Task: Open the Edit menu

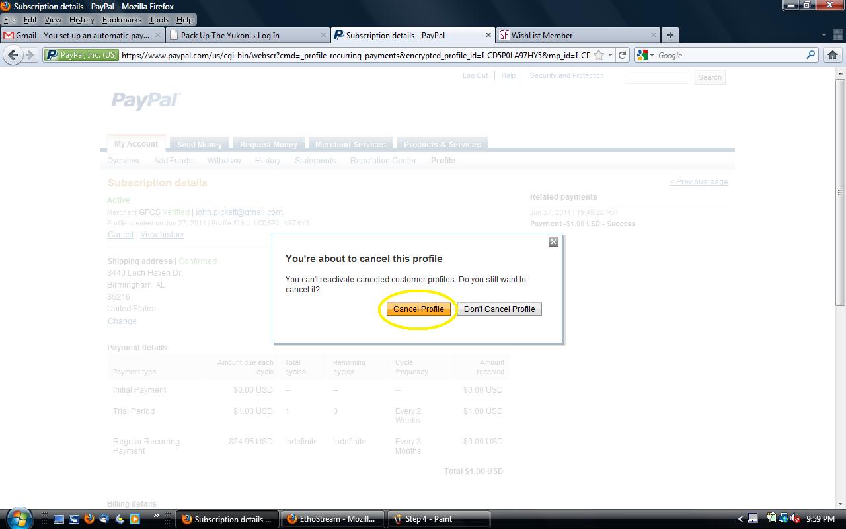Action: pyautogui.click(x=30, y=20)
